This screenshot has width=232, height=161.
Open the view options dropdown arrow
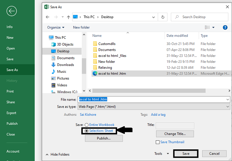(x=214, y=27)
